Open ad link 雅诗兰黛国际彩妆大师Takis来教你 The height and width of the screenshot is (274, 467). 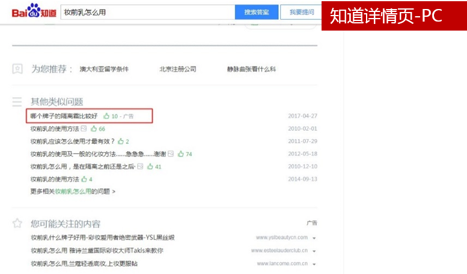tap(97, 251)
